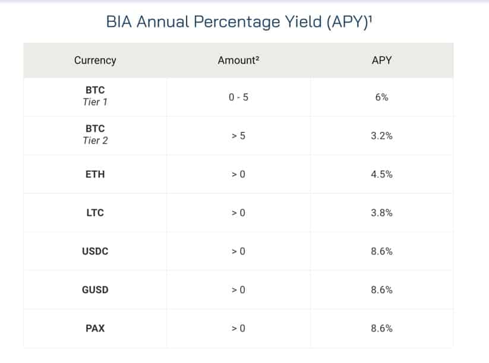Image resolution: width=489 pixels, height=363 pixels.
Task: Select the Currency column header
Action: point(95,60)
